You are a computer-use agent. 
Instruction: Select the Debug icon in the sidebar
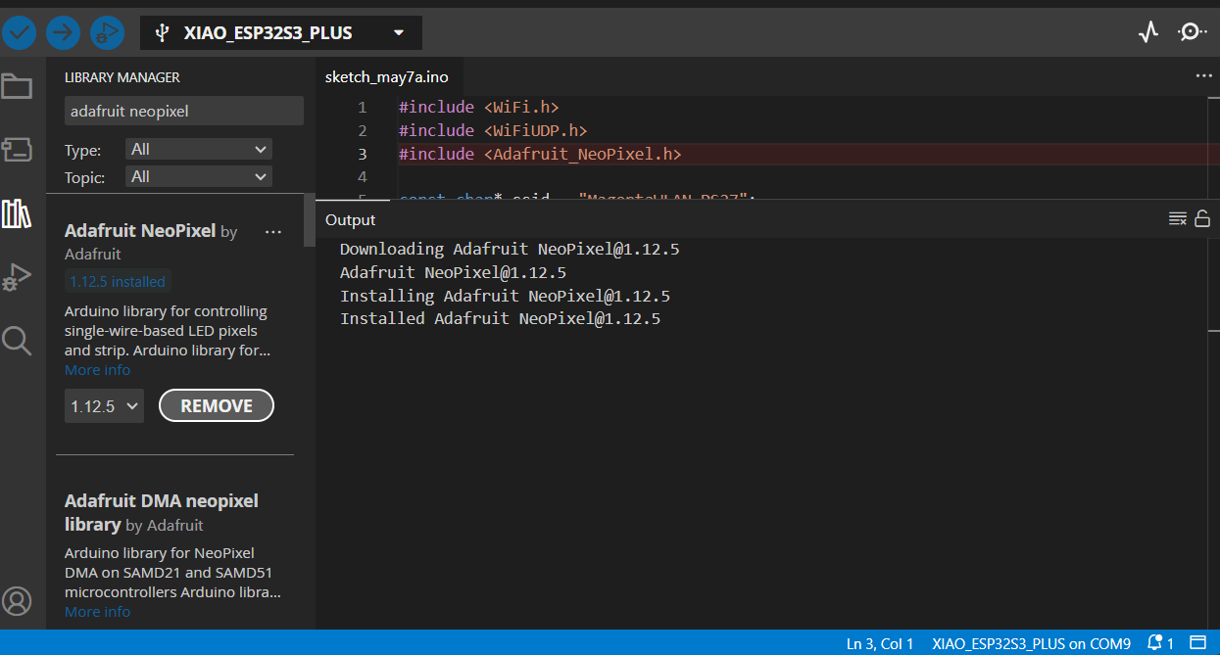(x=18, y=277)
